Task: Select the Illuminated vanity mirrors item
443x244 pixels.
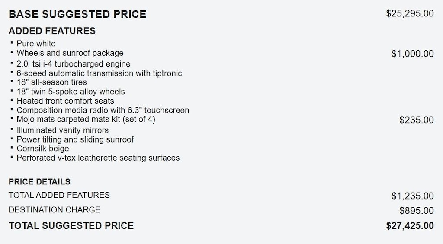Action: [62, 130]
